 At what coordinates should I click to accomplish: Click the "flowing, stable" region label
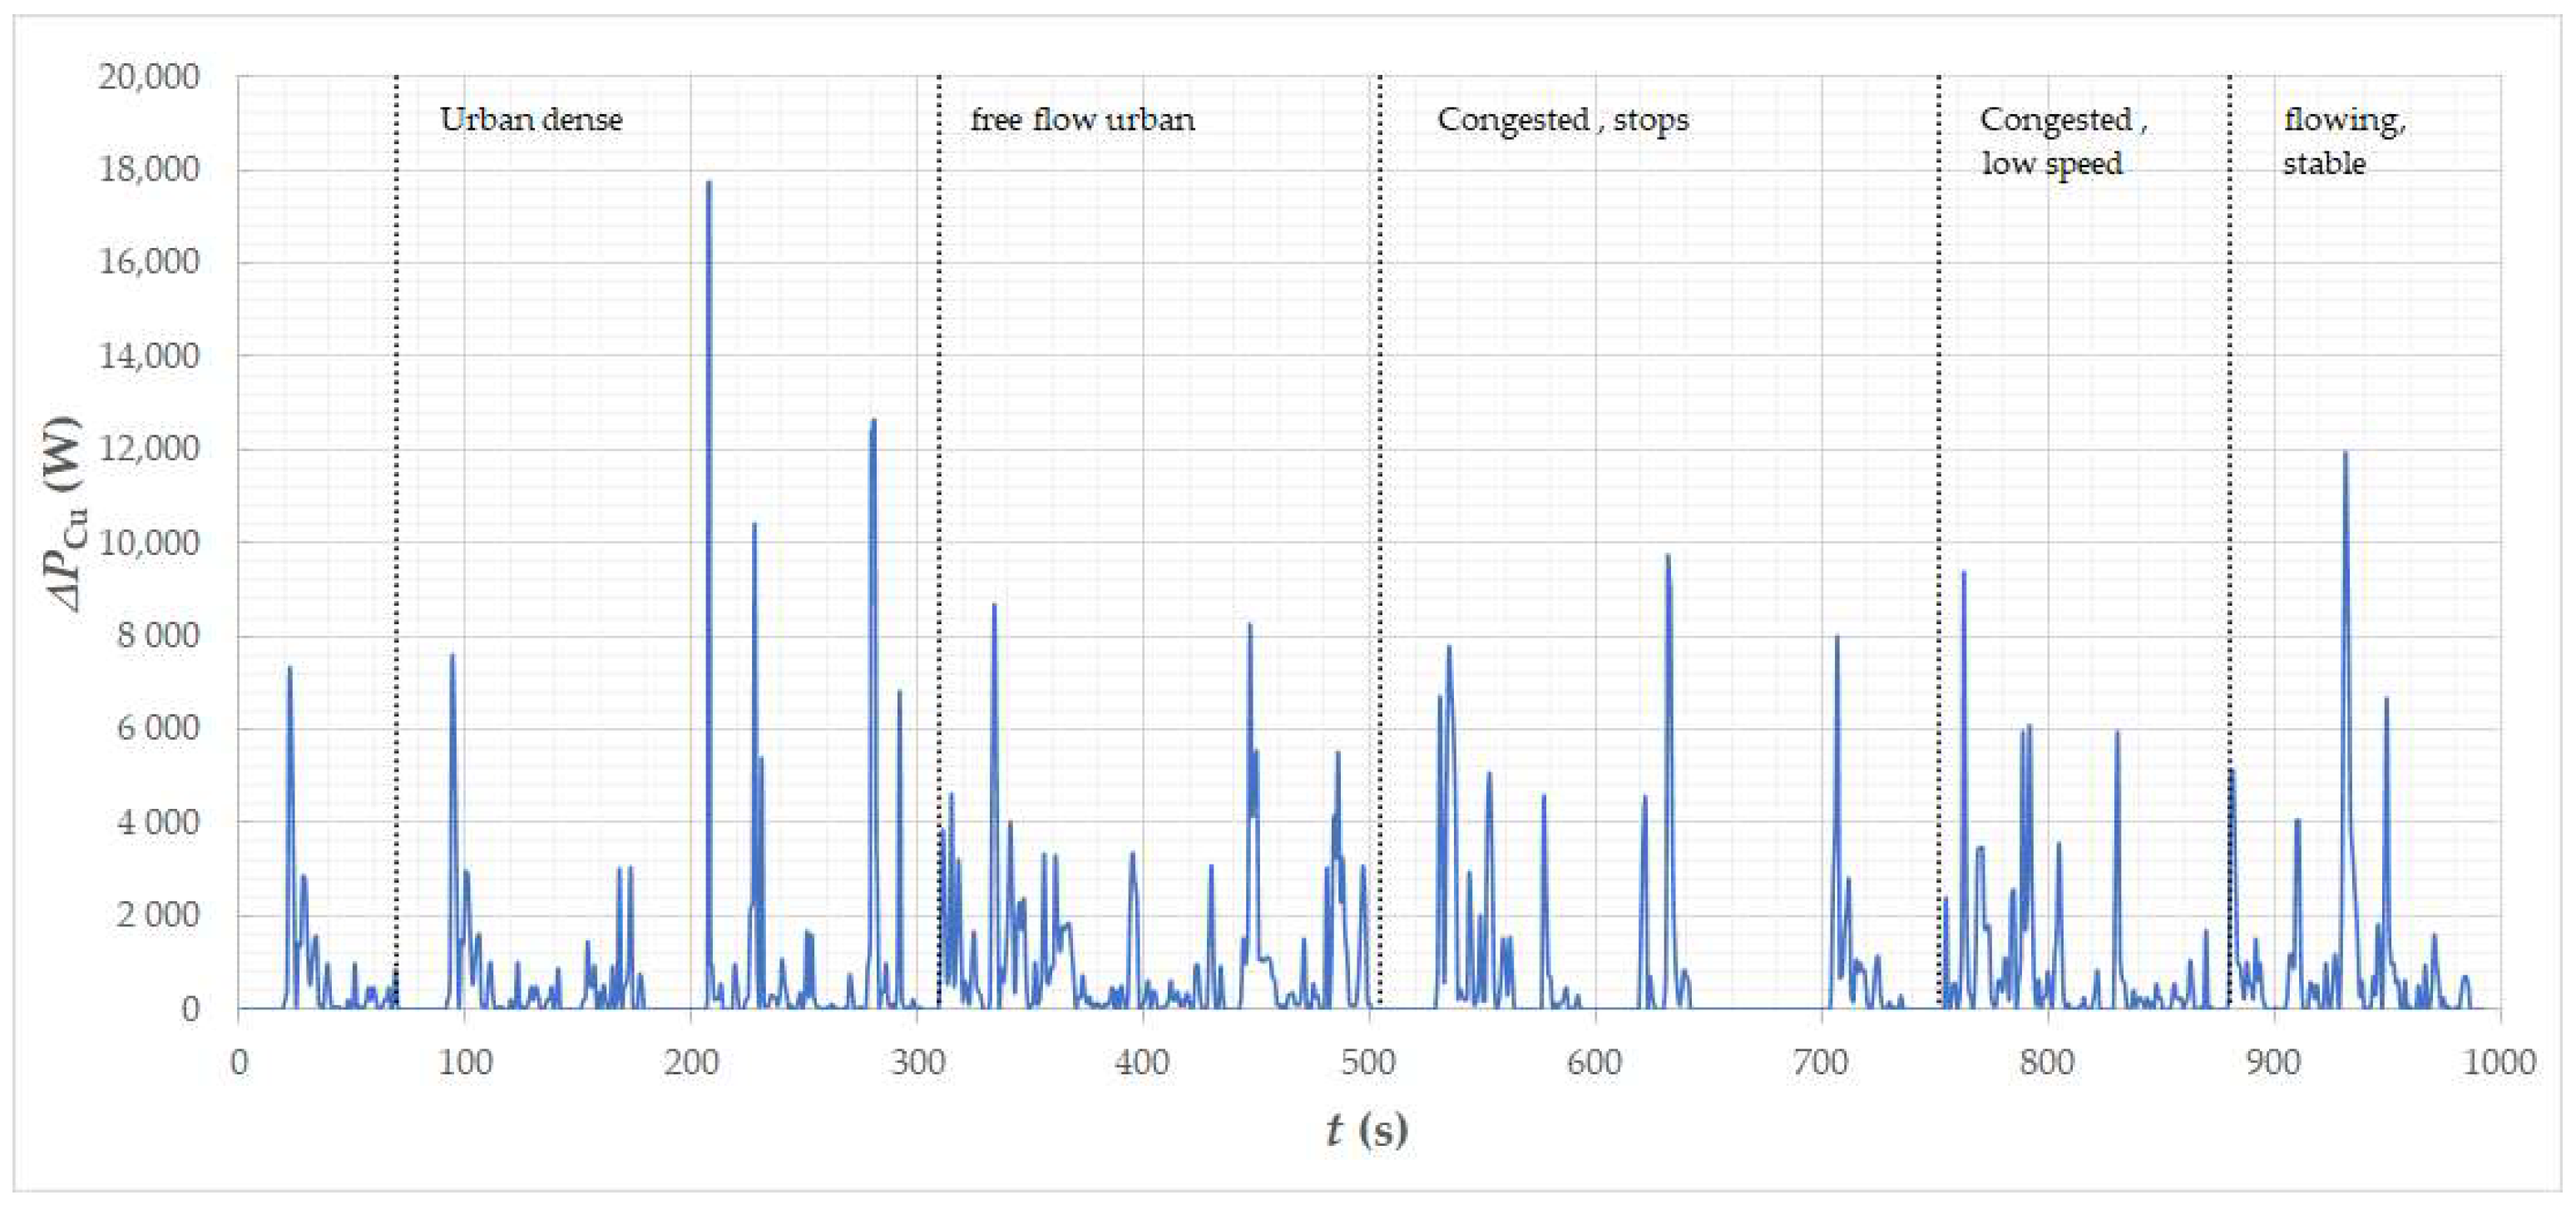pyautogui.click(x=2343, y=141)
